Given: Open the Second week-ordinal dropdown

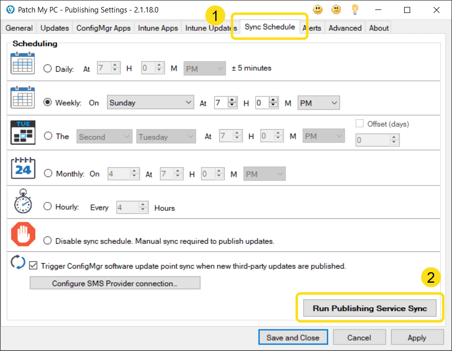Looking at the screenshot, I should pyautogui.click(x=104, y=137).
